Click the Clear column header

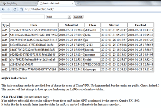coord(93,25)
